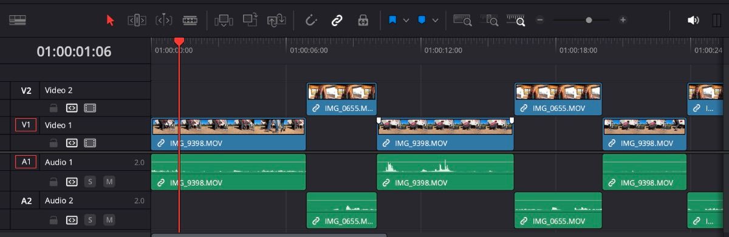
Task: Mute the Audio 2 track
Action: [109, 219]
